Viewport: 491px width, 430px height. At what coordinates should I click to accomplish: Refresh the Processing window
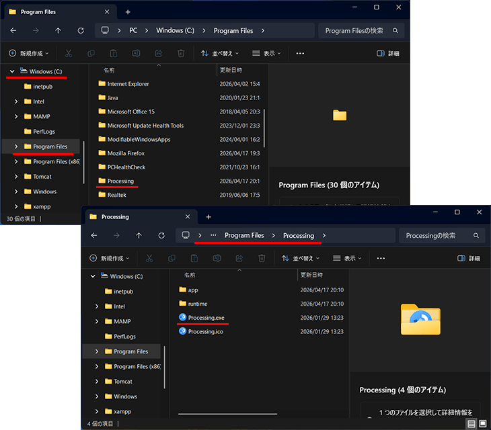tap(161, 235)
